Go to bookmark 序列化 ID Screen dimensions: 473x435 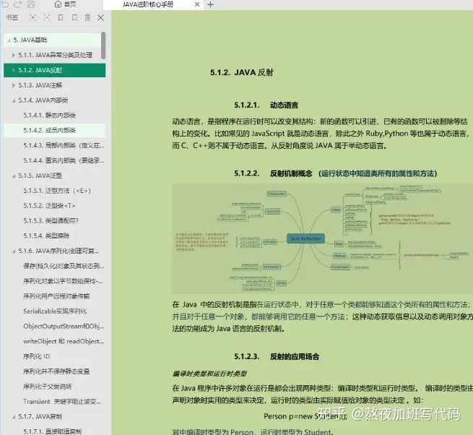(37, 356)
